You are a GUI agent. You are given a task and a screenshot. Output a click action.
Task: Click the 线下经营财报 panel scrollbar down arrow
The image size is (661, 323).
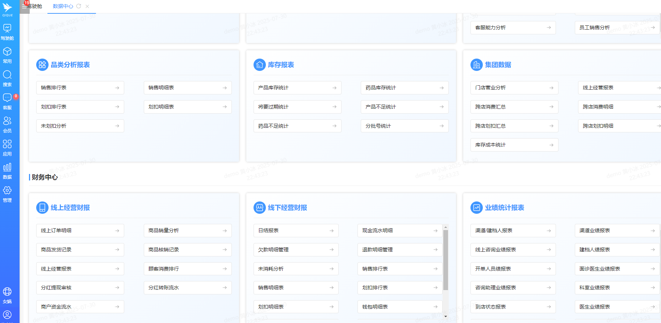click(445, 316)
